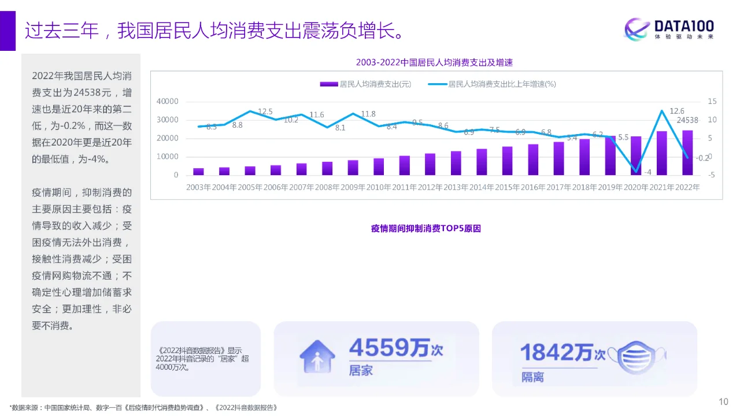Viewport: 740px width, 416px height.
Task: Click the 11.8 data label near 2009年
Action: click(368, 114)
